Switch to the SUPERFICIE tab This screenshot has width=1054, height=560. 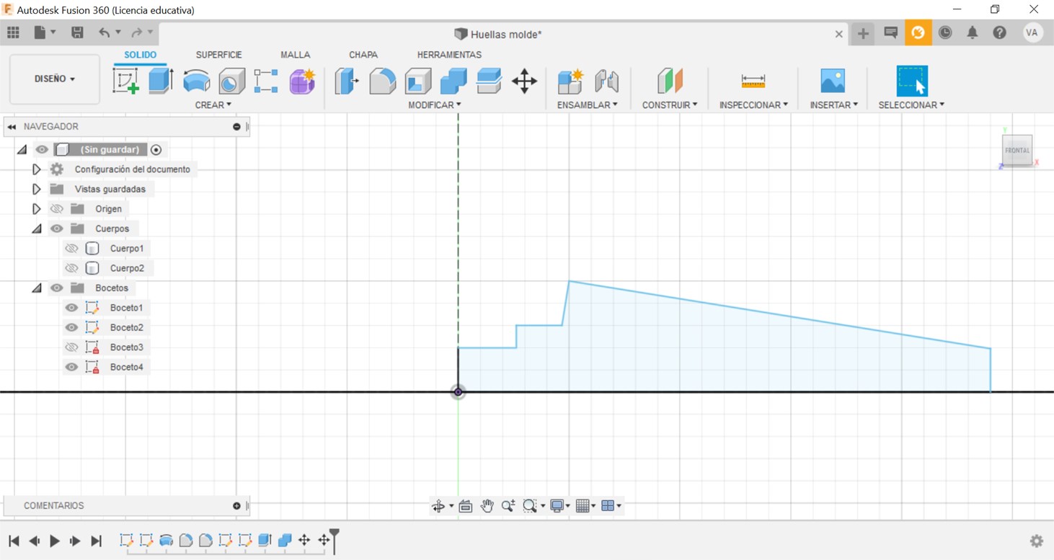pos(219,55)
